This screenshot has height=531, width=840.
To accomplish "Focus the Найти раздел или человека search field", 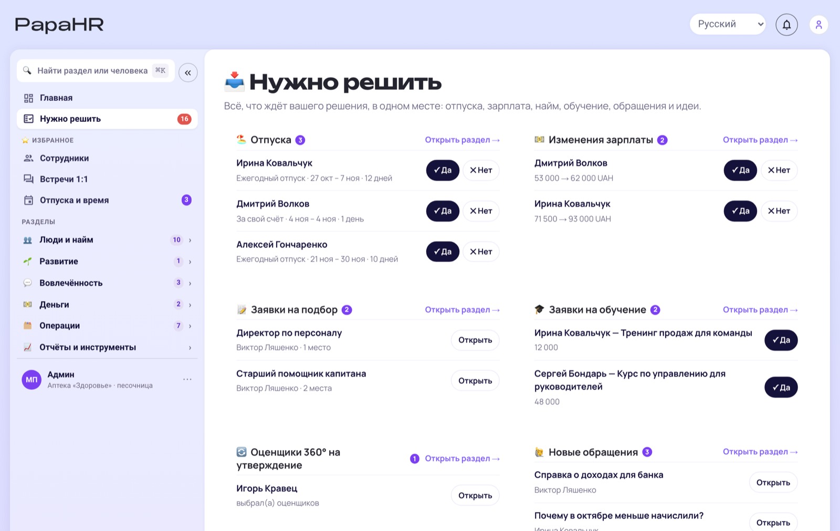I will (96, 70).
